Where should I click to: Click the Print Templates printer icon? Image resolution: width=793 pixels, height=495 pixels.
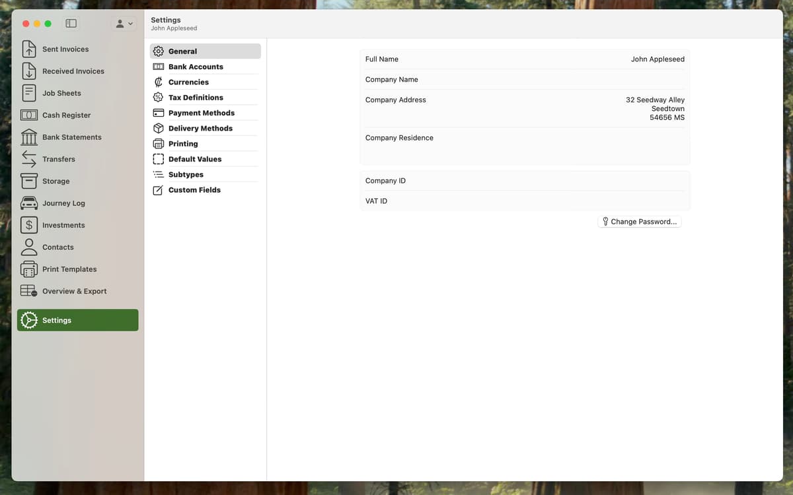(29, 269)
